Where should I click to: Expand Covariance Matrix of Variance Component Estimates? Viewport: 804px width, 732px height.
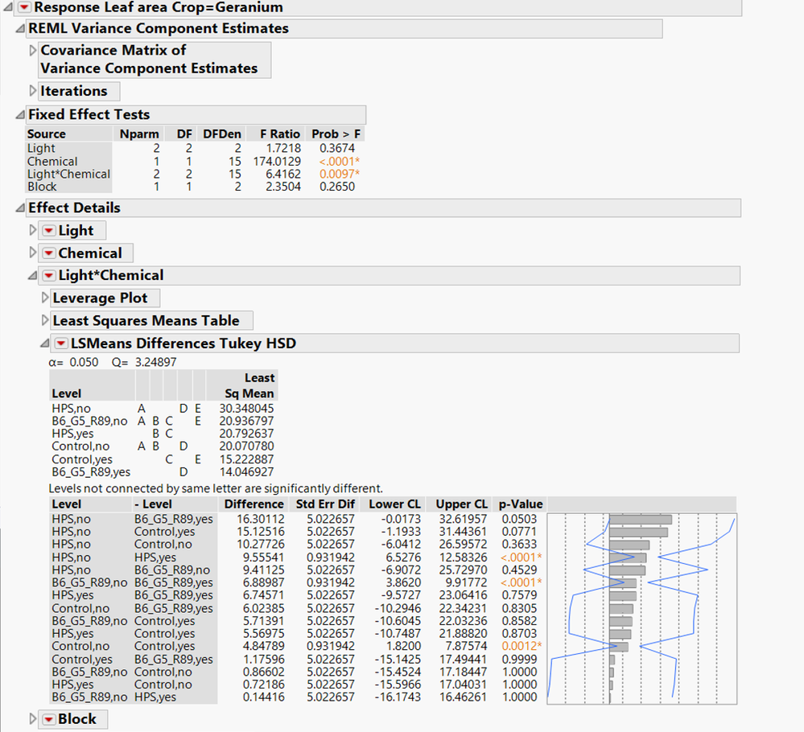click(x=33, y=50)
